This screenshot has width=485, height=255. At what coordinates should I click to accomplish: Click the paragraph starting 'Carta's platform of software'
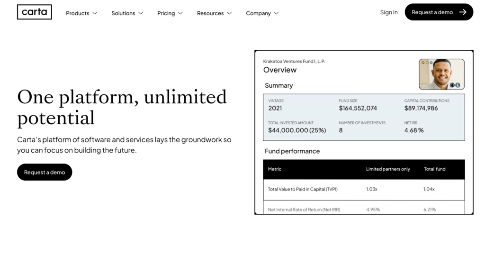point(124,145)
